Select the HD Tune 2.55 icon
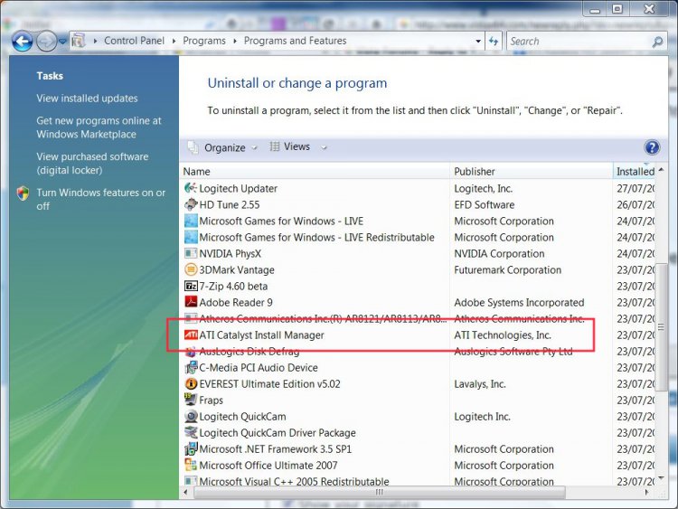Screen dimensions: 678x509 click(191, 204)
